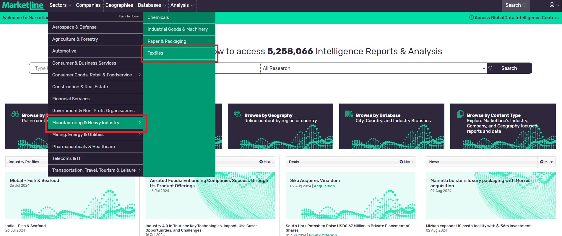Choose Pharmaceuticals & Healthcare sector
This screenshot has height=236, width=562.
83,147
